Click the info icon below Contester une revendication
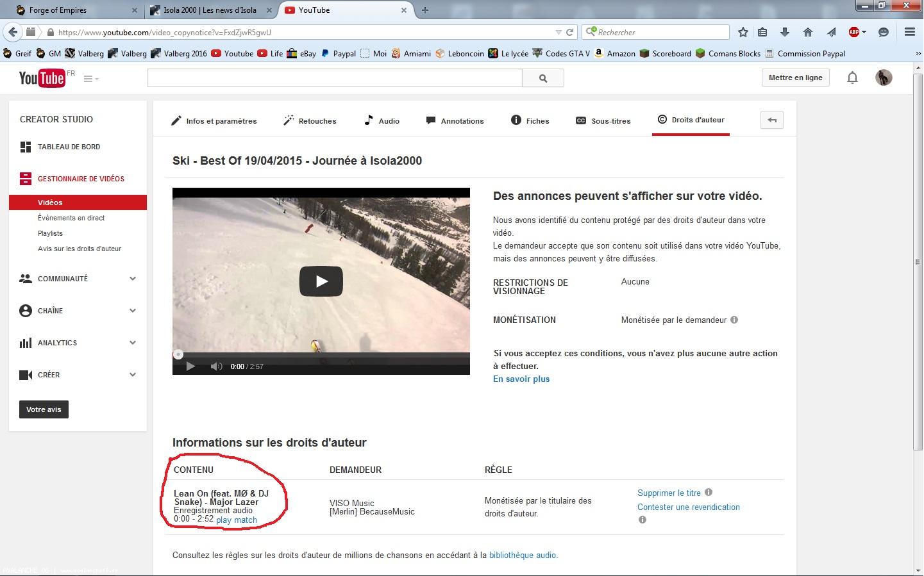This screenshot has height=576, width=924. coord(642,520)
